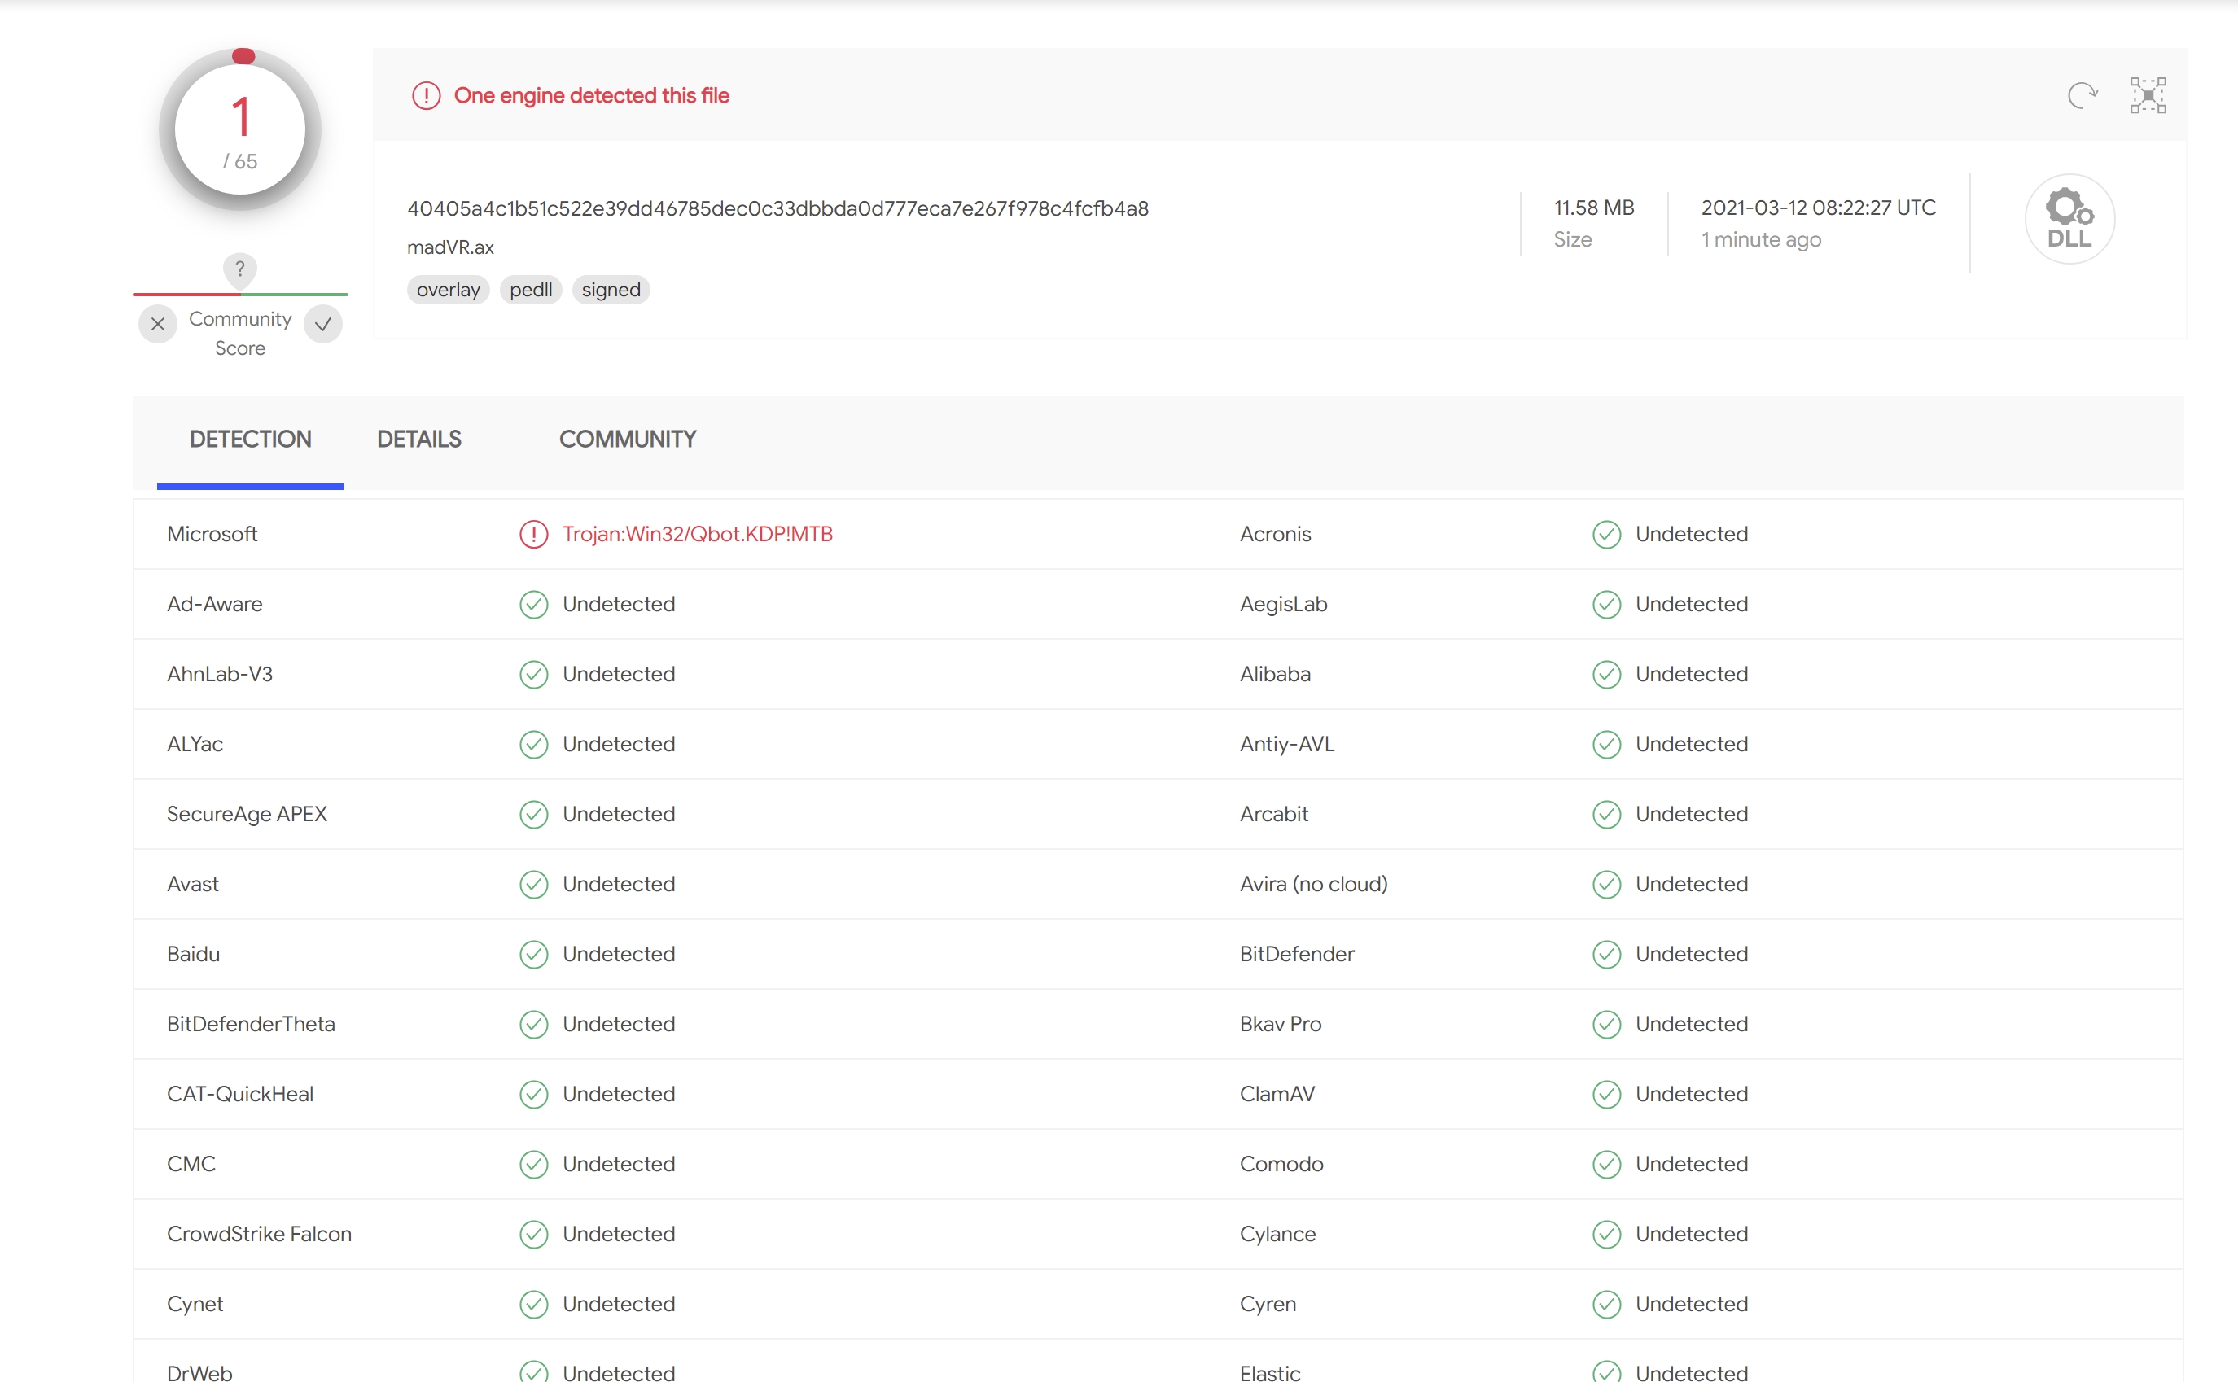Click the DLL file type icon
The image size is (2238, 1382).
[x=2069, y=220]
